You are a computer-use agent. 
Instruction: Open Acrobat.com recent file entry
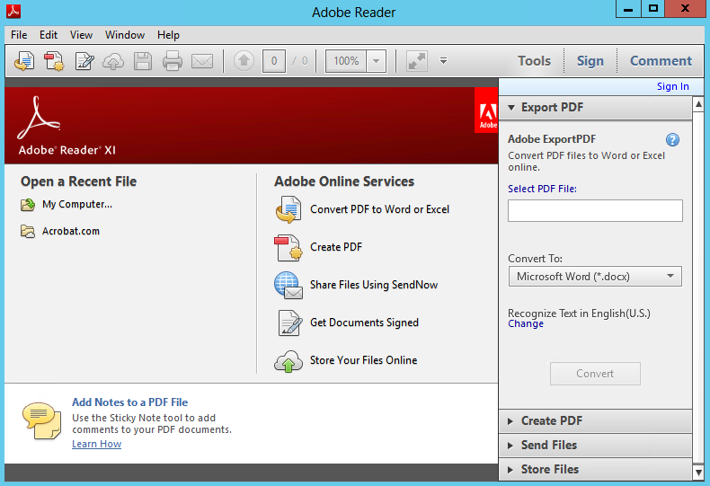point(71,231)
